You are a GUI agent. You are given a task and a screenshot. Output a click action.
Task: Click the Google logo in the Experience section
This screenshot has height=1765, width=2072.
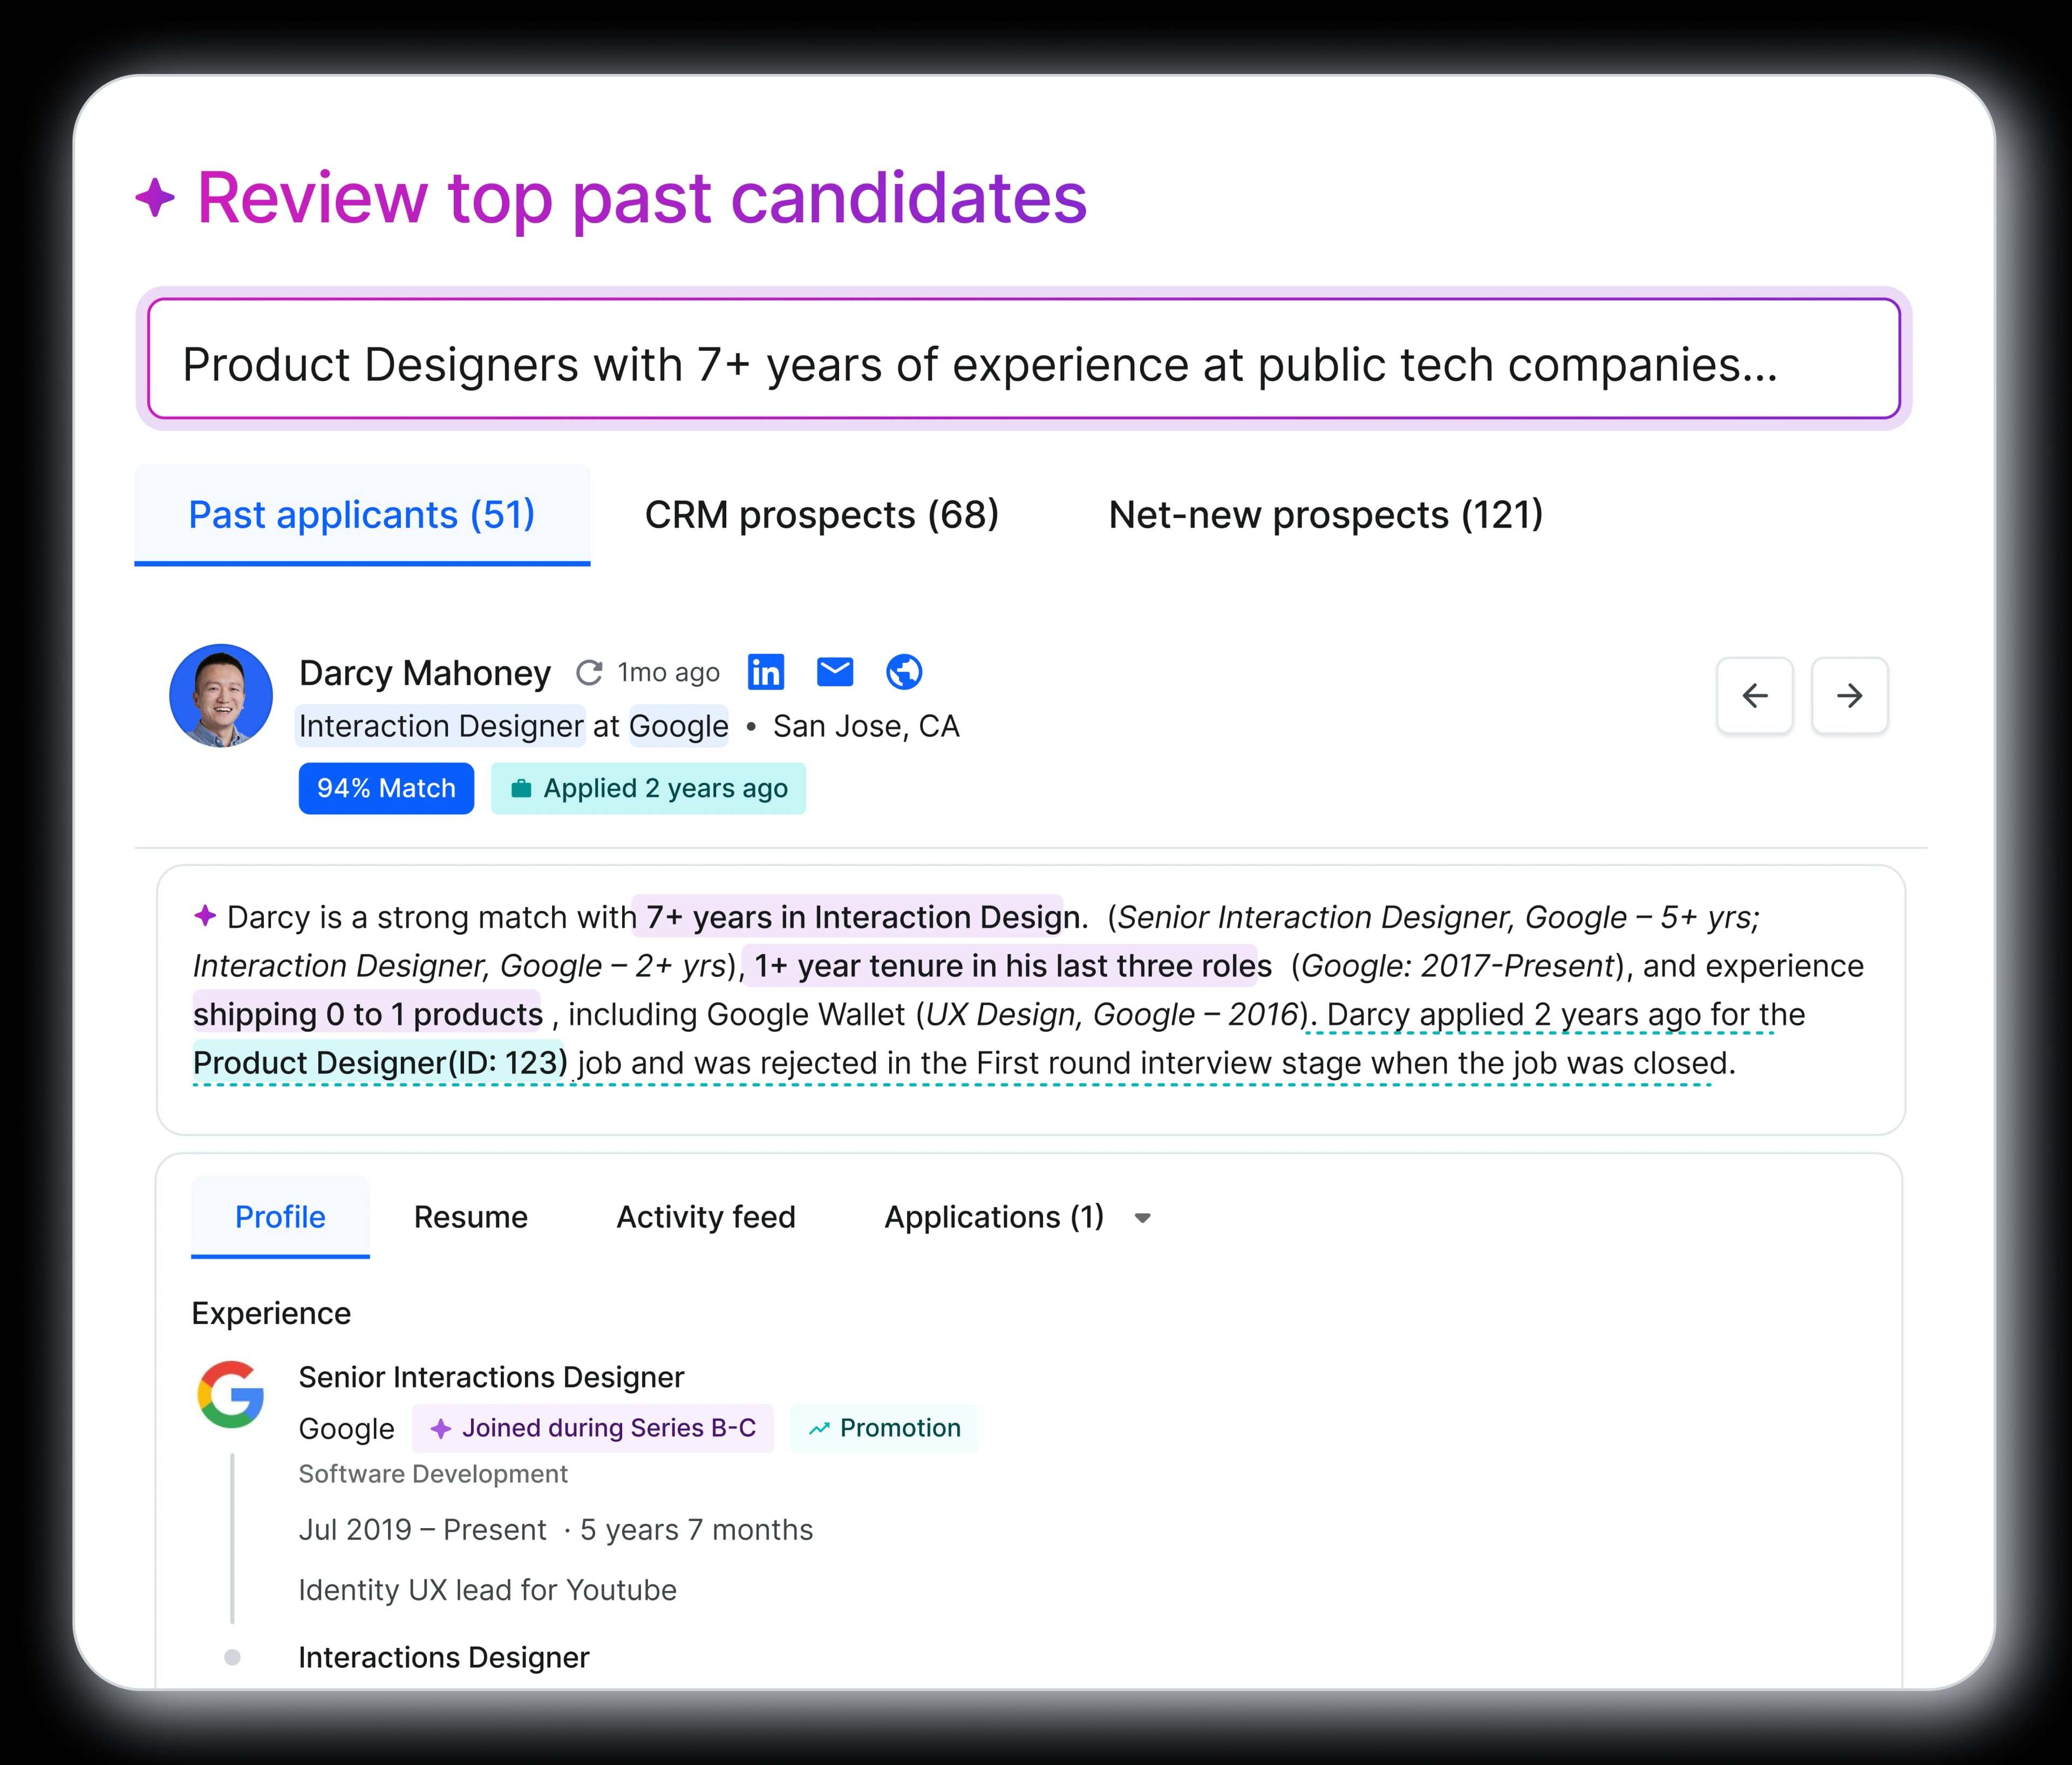(x=231, y=1397)
